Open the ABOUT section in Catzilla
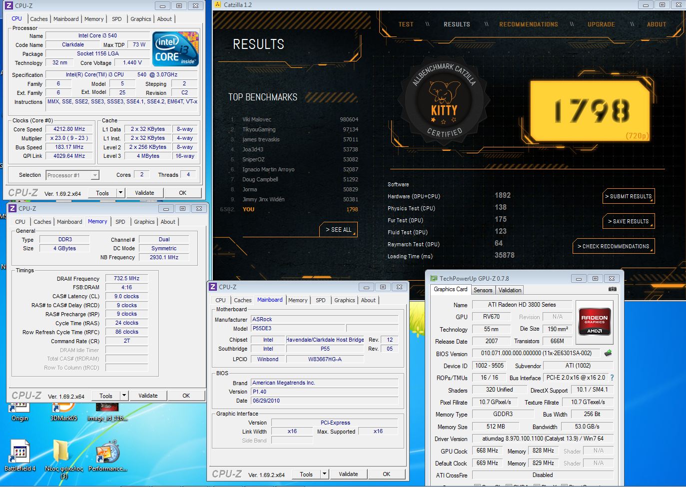Image resolution: width=686 pixels, height=487 pixels. [x=657, y=24]
